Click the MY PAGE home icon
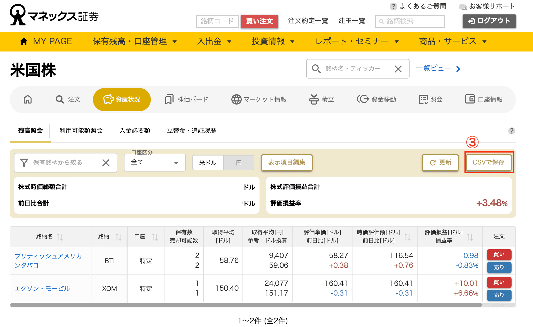Screen dimensions: 533x327 point(24,41)
